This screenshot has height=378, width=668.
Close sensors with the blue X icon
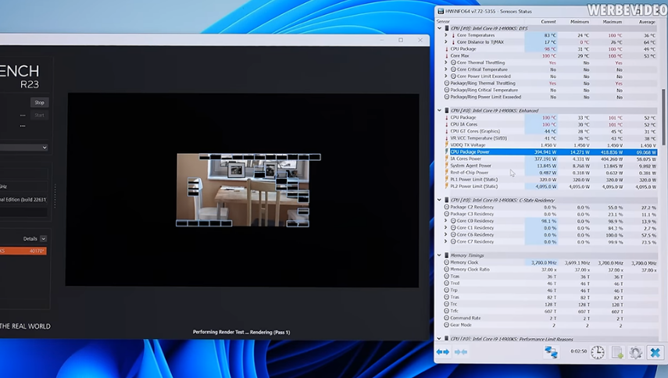pos(655,353)
